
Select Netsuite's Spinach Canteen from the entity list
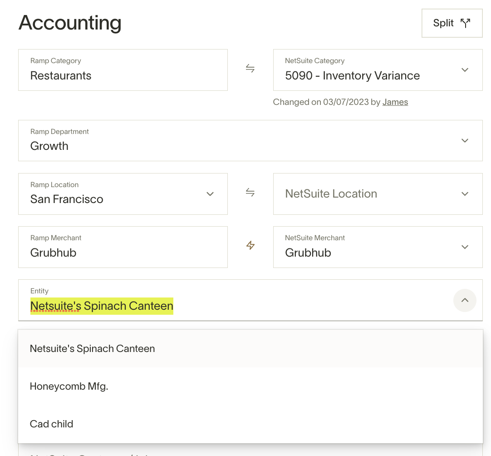pyautogui.click(x=250, y=348)
